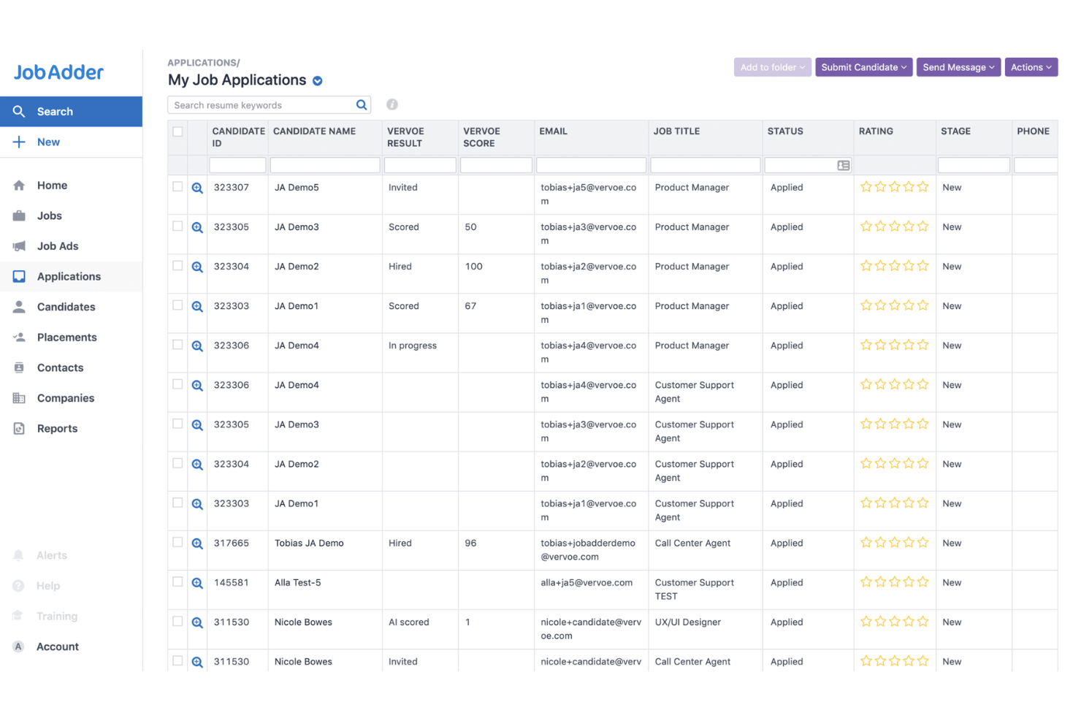The height and width of the screenshot is (721, 1081).
Task: Open preview magnifier for Nicole Bowes UX/UI Designer
Action: click(x=197, y=622)
